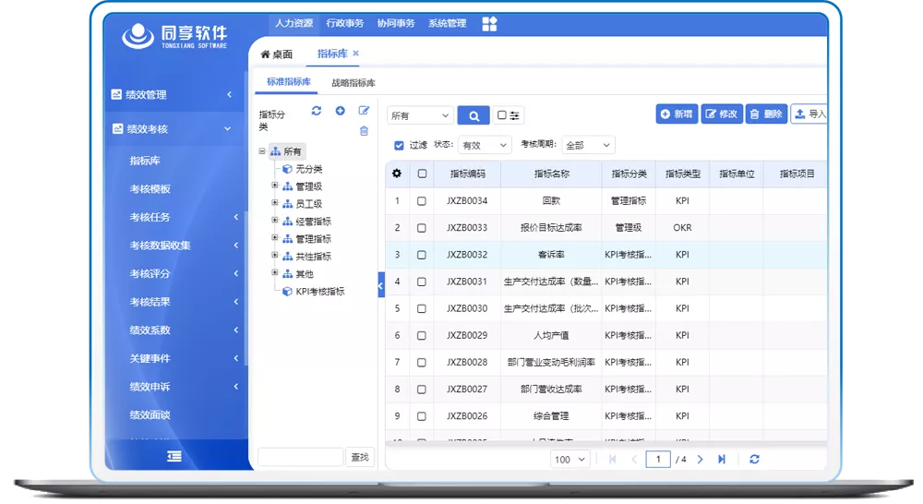Toggle the advanced filter options checkbox
Image resolution: width=923 pixels, height=504 pixels.
click(501, 114)
